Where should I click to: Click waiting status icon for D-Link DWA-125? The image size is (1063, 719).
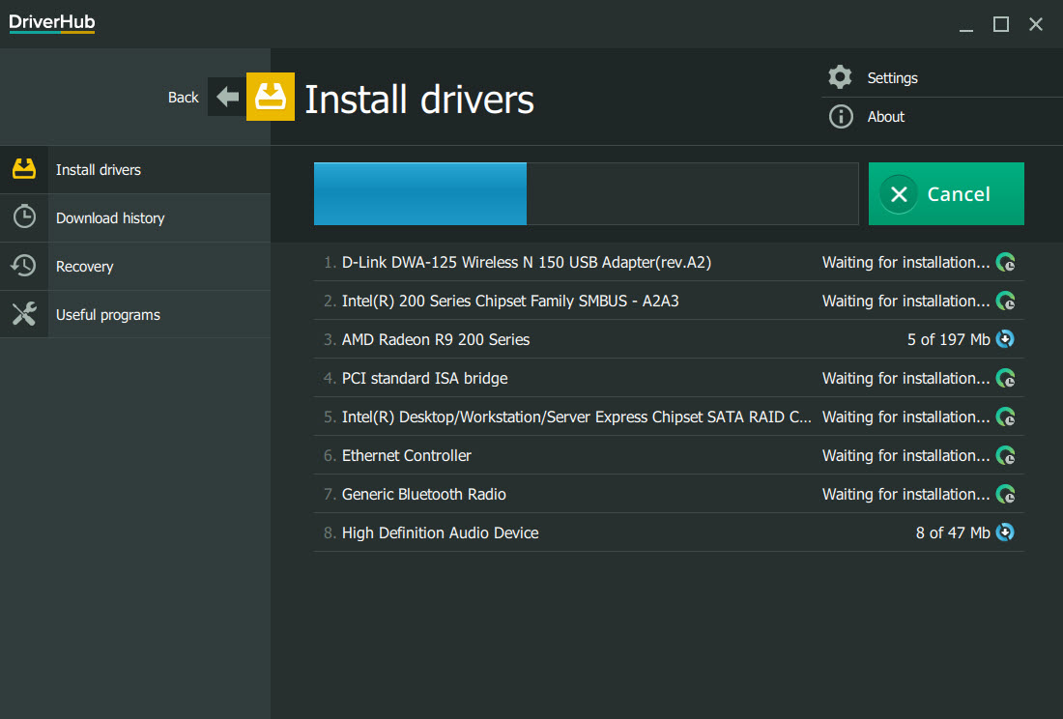1005,262
